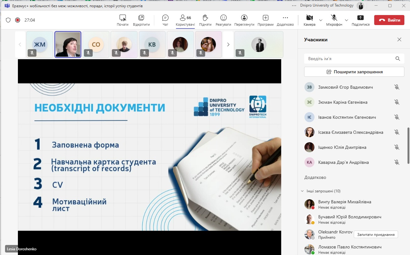Expand camera options dropdown arrow
Screen dimensions: 410x255
coord(321,20)
